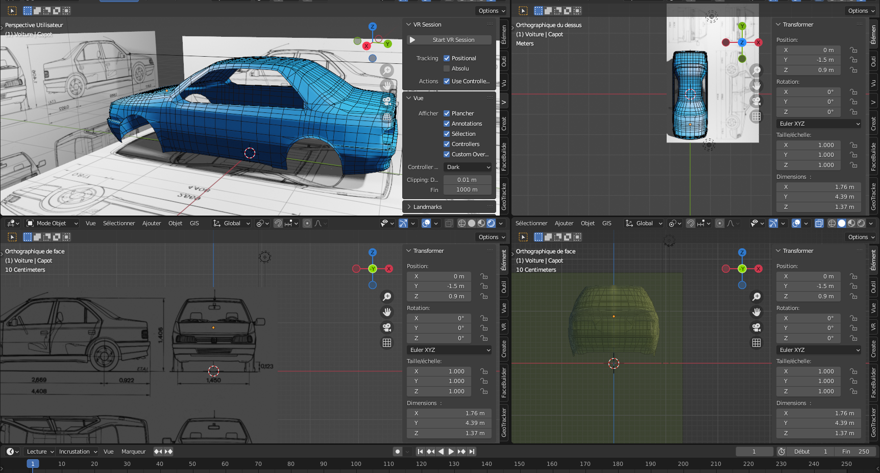Click frame 100 on the timeline ruler
Viewport: 880px width, 473px height.
pos(356,464)
